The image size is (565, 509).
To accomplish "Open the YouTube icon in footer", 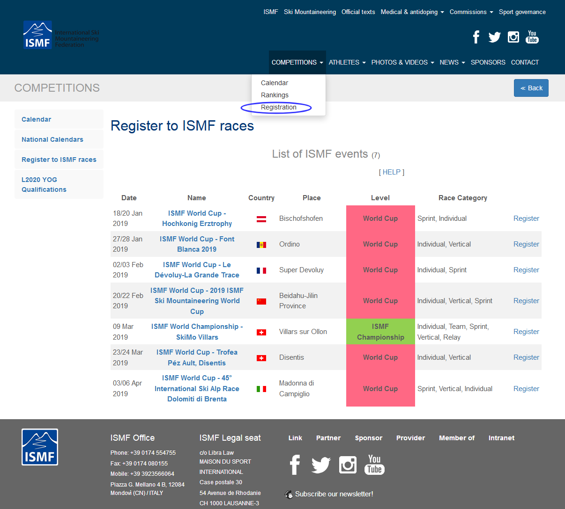I will click(x=374, y=465).
